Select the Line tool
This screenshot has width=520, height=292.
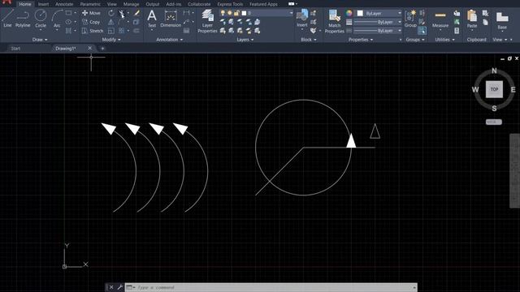7,19
